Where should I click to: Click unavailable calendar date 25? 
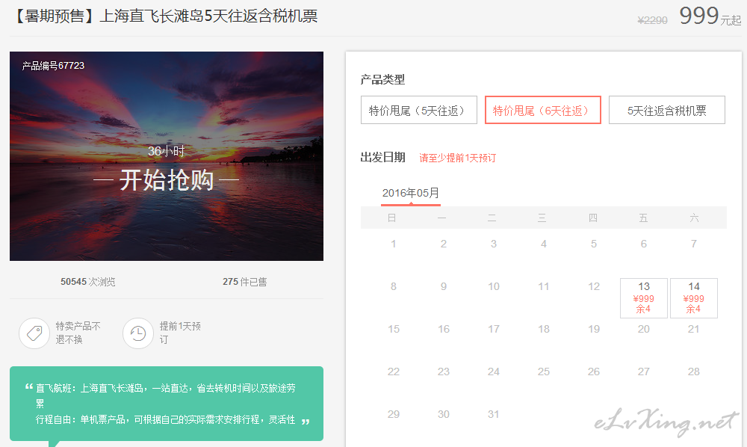coord(544,372)
